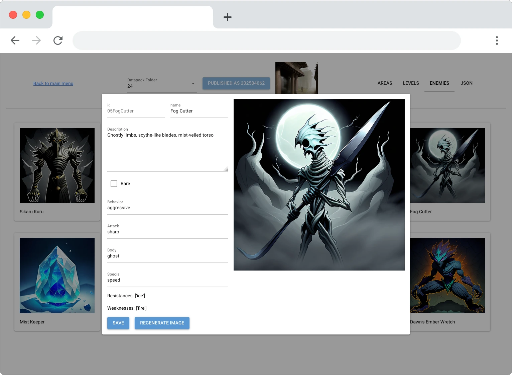The image size is (512, 375).
Task: Switch to the AREAS tab
Action: pos(385,83)
